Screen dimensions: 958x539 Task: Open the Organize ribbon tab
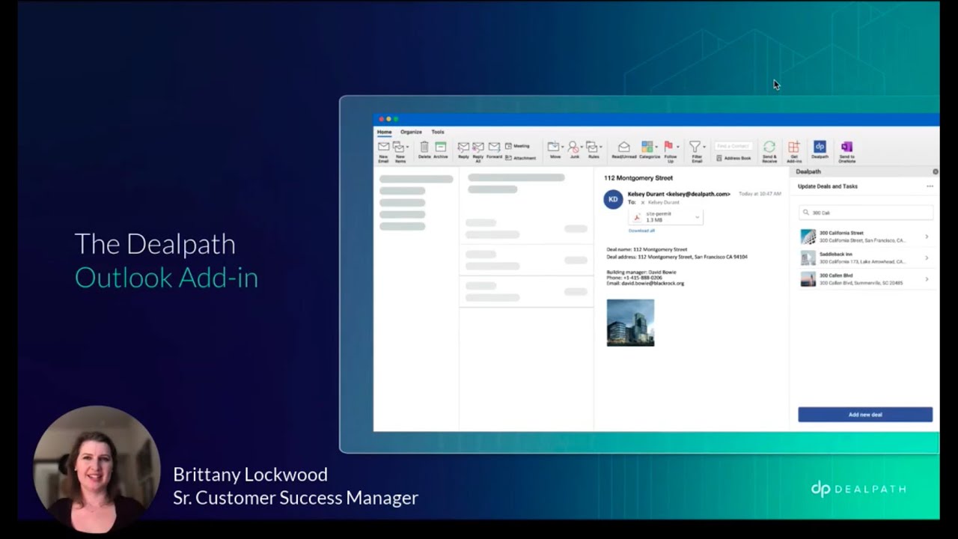point(411,132)
